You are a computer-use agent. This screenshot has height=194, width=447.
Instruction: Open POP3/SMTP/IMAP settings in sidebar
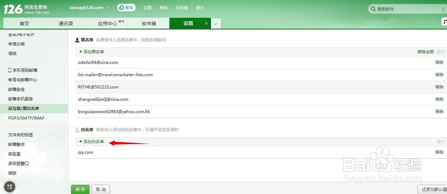click(x=26, y=118)
